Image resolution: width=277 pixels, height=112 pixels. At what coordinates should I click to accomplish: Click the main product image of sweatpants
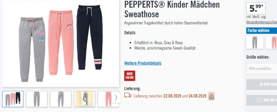pyautogui.click(x=61, y=43)
